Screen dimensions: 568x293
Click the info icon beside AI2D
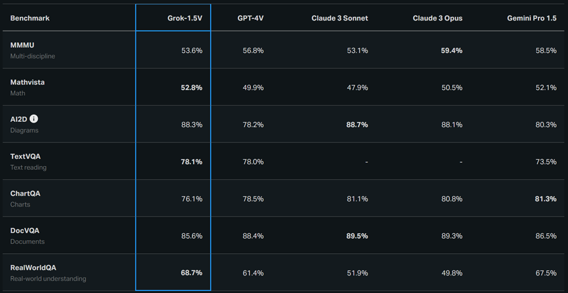[x=34, y=119]
